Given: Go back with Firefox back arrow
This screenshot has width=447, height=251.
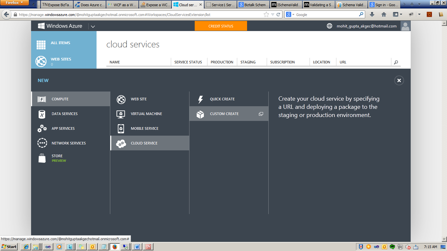Looking at the screenshot, I should (x=6, y=15).
